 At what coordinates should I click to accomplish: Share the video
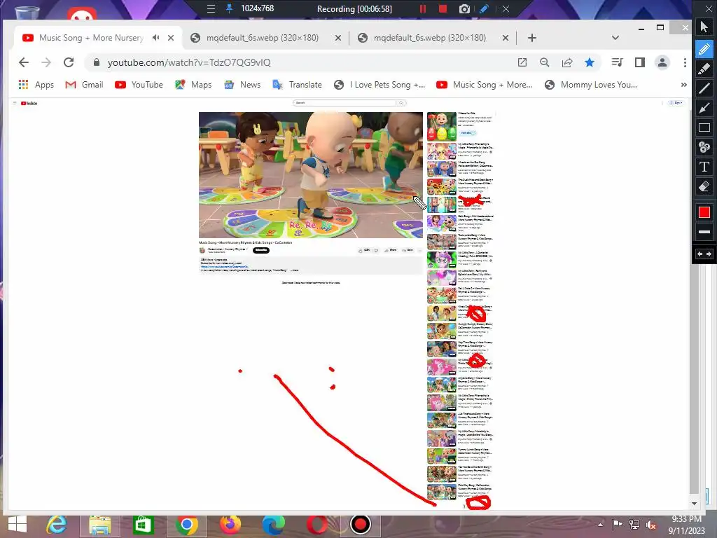pyautogui.click(x=391, y=250)
